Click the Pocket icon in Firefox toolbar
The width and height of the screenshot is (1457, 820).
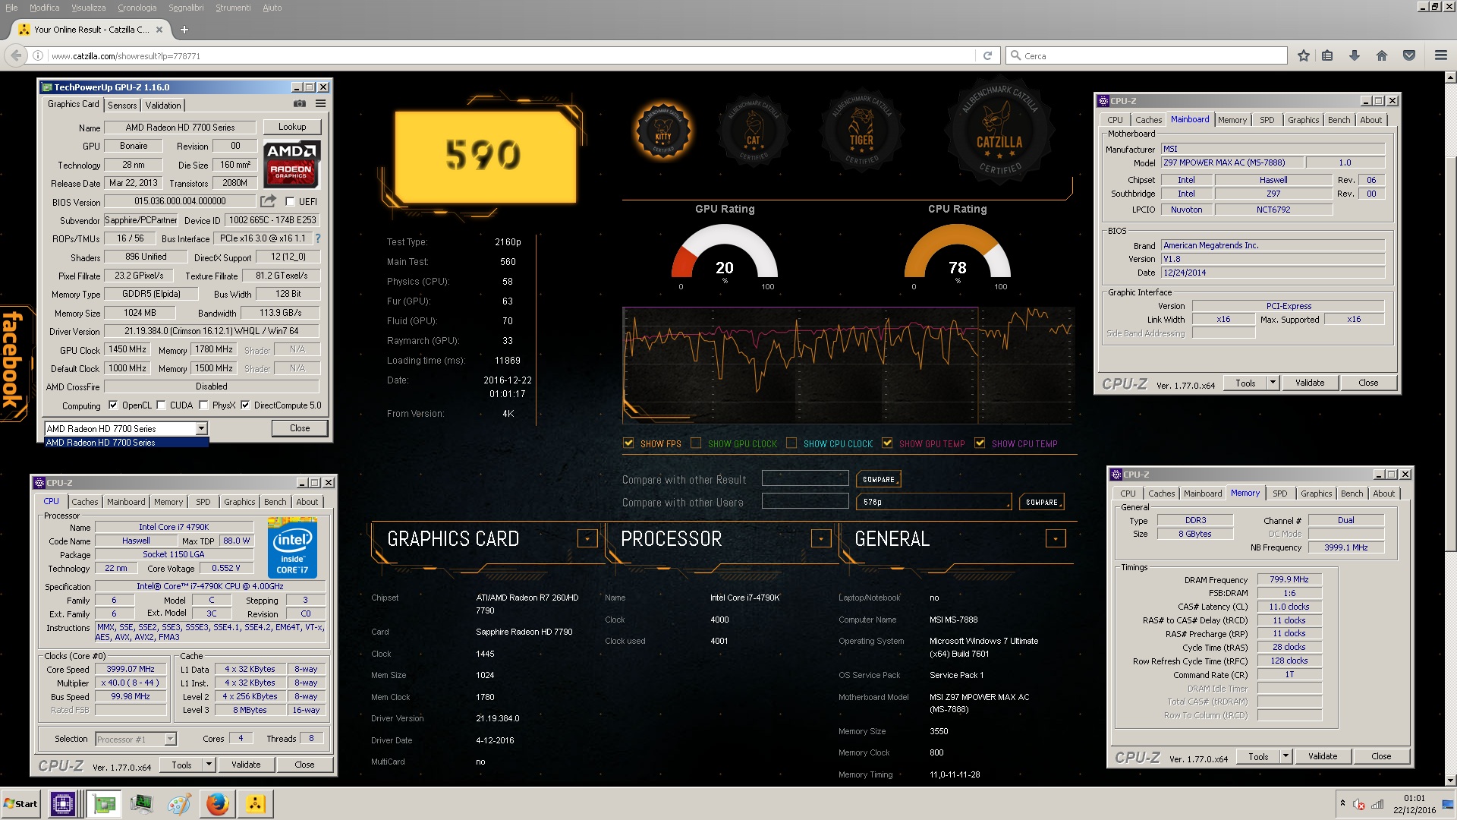[x=1409, y=55]
